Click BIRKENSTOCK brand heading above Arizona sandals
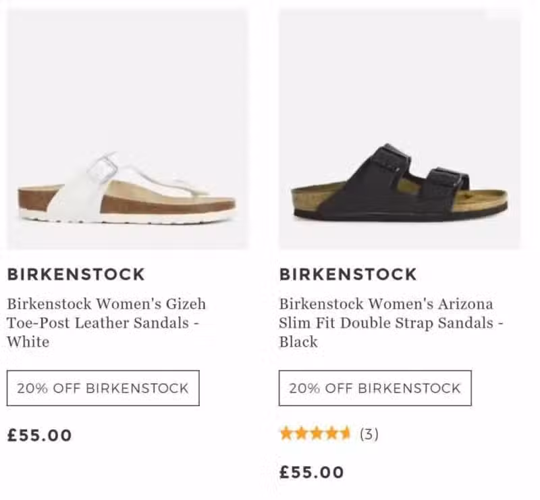Screen dimensions: 540x500 click(348, 274)
